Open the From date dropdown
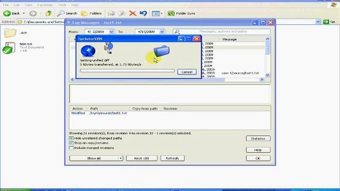Image resolution: width=340 pixels, height=191 pixels. [x=112, y=32]
